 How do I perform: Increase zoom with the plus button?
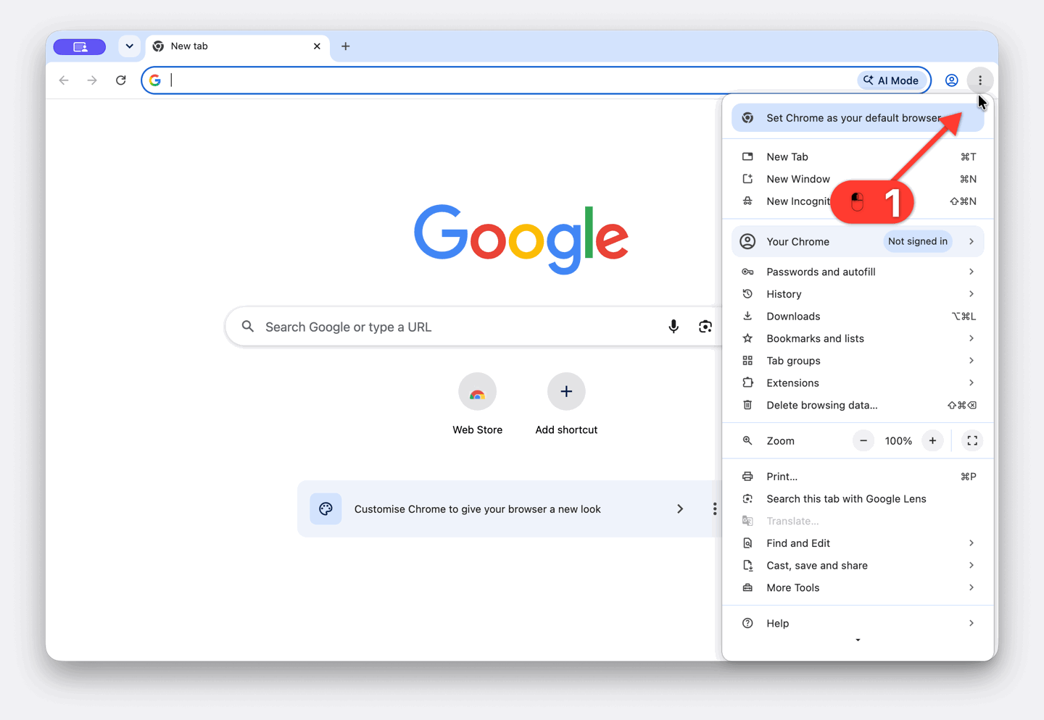click(933, 440)
